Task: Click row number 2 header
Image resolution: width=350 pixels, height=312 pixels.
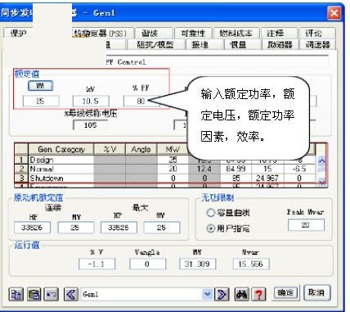Action: point(21,169)
